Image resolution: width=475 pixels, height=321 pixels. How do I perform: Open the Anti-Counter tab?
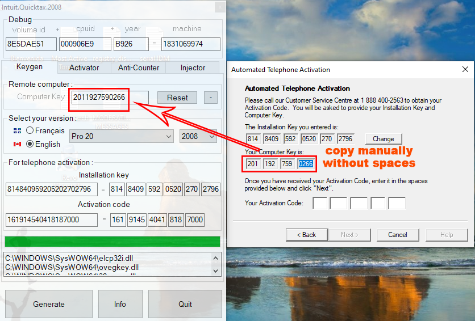point(139,67)
